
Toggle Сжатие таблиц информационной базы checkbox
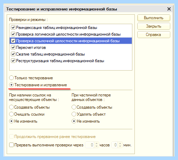tap(13, 54)
